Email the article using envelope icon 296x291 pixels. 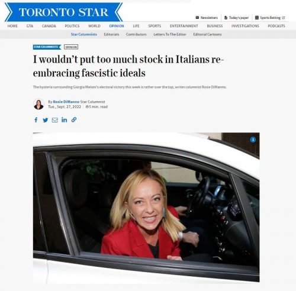[55, 120]
